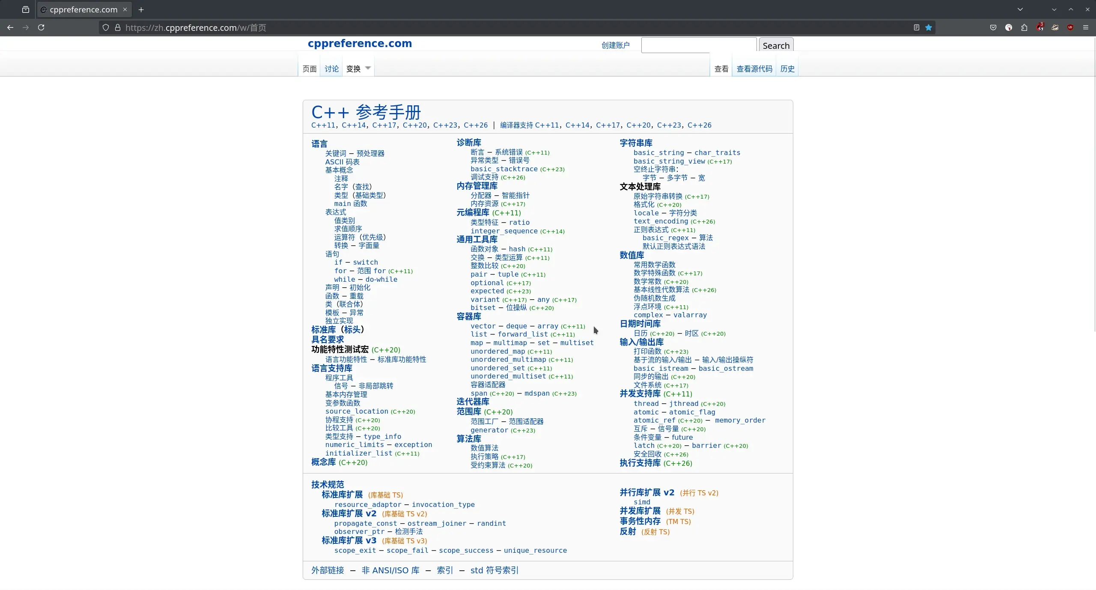Toggle reader view in address bar
Viewport: 1096px width, 590px height.
[916, 27]
